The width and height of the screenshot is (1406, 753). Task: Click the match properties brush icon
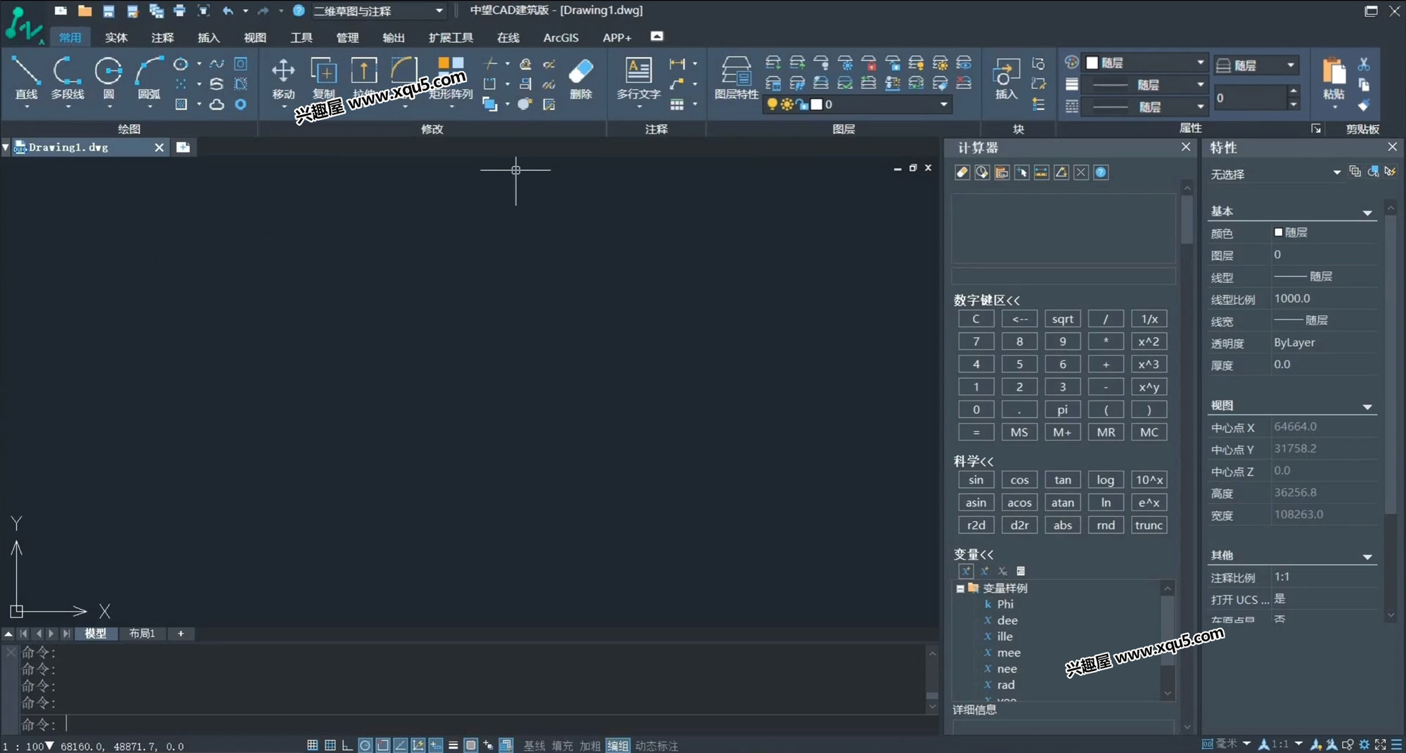click(x=1364, y=105)
